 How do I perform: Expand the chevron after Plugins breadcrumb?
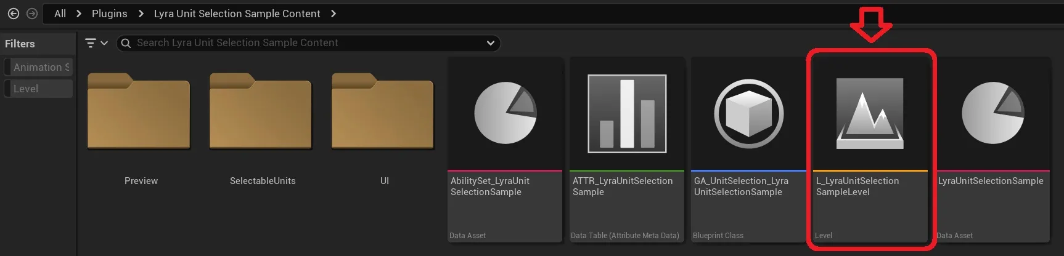click(x=141, y=14)
